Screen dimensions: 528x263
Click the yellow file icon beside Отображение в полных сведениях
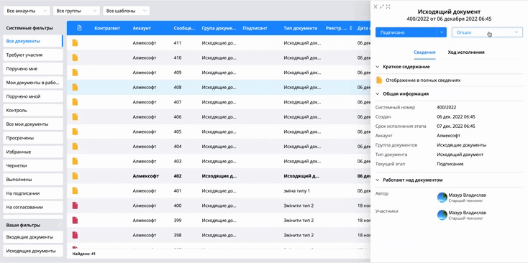[379, 80]
